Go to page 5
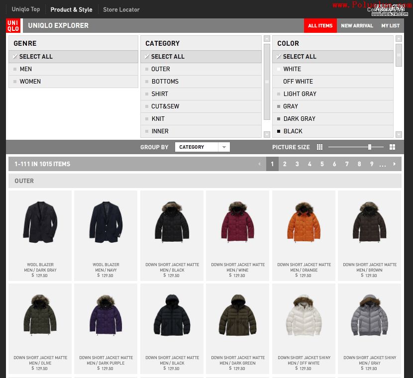Screen dimensions: 413x378 322,164
